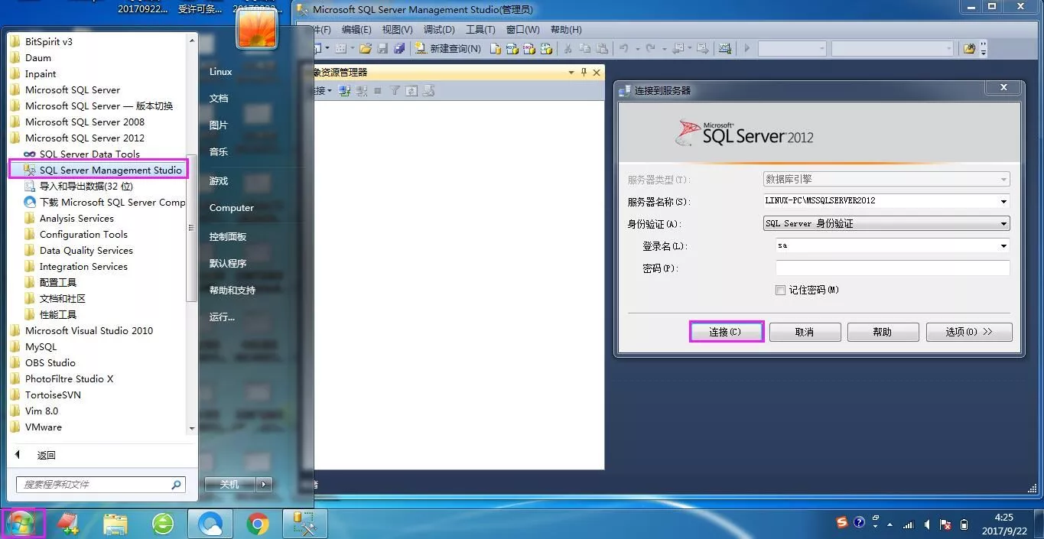Open the 编辑(E) edit menu
Screen dimensions: 1044x539
click(x=356, y=30)
